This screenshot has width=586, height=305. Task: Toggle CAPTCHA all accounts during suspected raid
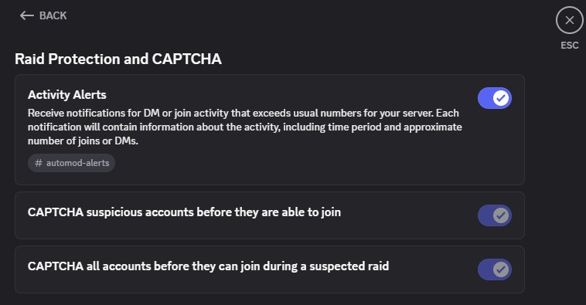[x=495, y=269]
